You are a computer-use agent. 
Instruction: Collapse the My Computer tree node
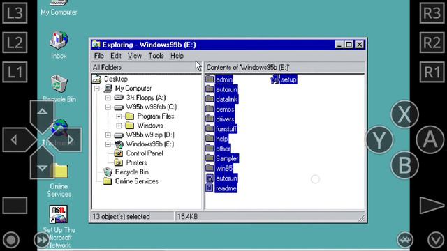click(x=97, y=89)
